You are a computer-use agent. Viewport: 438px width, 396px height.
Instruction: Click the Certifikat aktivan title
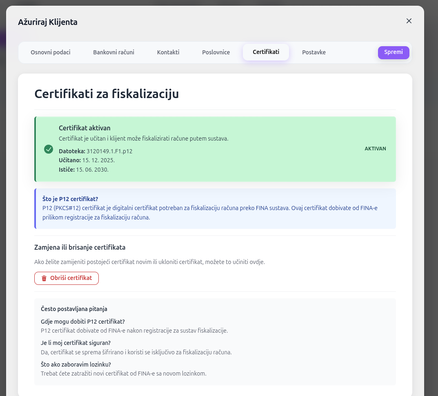pyautogui.click(x=84, y=128)
